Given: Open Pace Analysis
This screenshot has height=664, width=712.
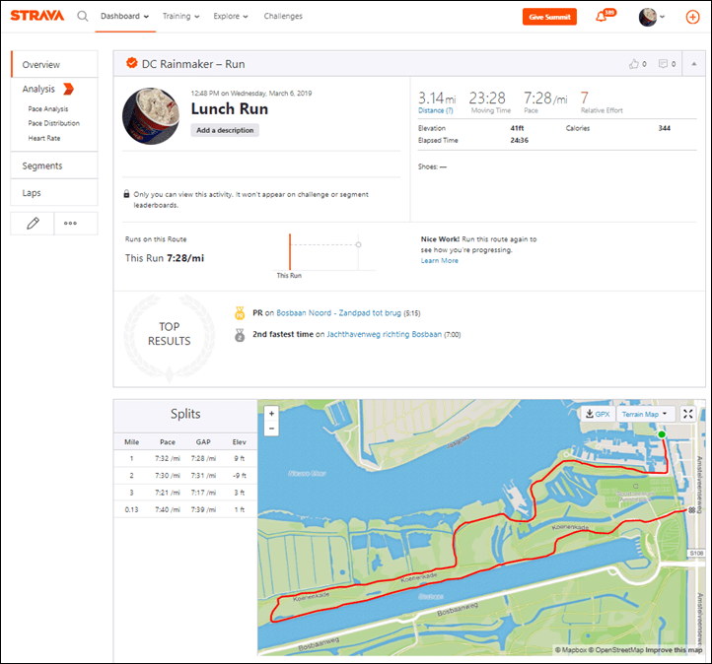Looking at the screenshot, I should point(48,108).
